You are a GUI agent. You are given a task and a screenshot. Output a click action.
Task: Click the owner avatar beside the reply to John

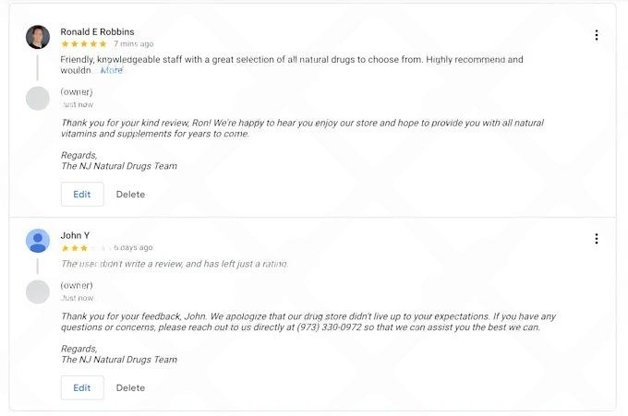coord(38,291)
